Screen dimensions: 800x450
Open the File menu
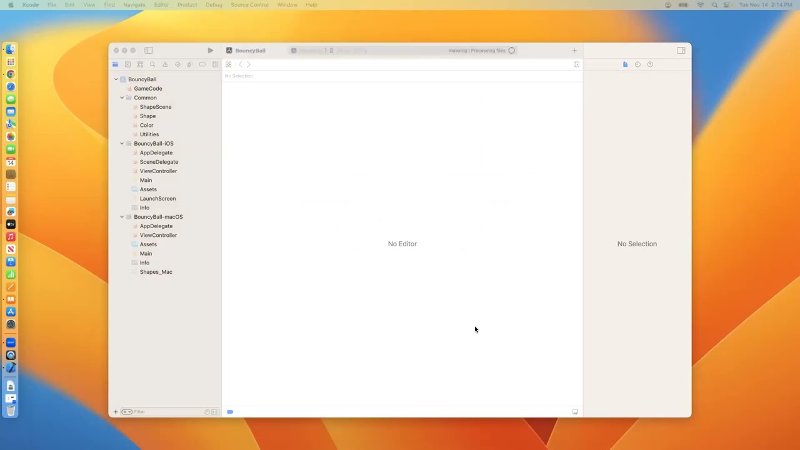[52, 5]
